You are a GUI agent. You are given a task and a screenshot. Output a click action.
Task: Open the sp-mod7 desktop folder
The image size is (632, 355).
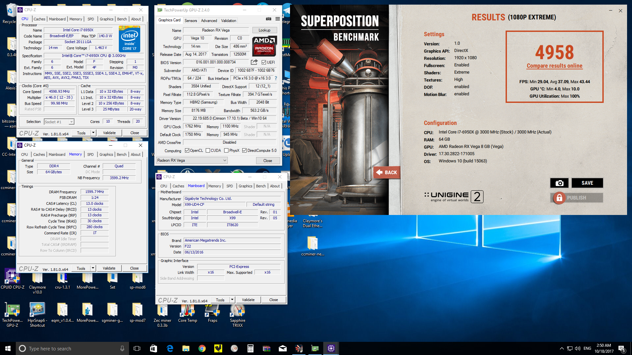tap(138, 313)
